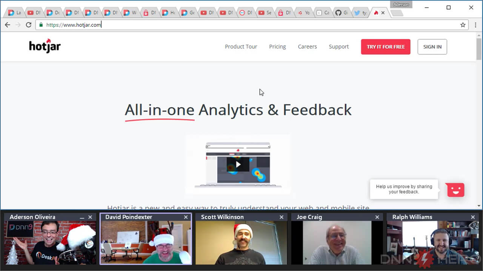Image resolution: width=483 pixels, height=271 pixels.
Task: Click the 'All-in-one Analytics & Feedback' heading
Action: [238, 110]
